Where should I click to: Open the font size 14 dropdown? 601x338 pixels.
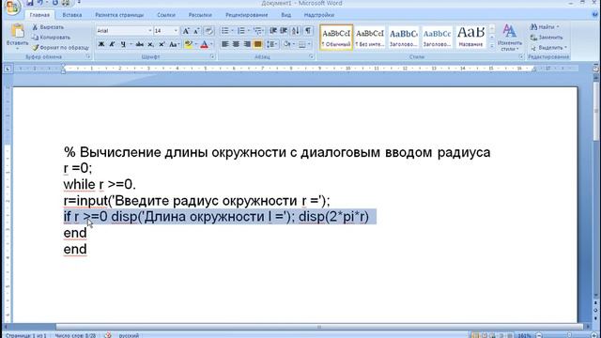click(176, 31)
